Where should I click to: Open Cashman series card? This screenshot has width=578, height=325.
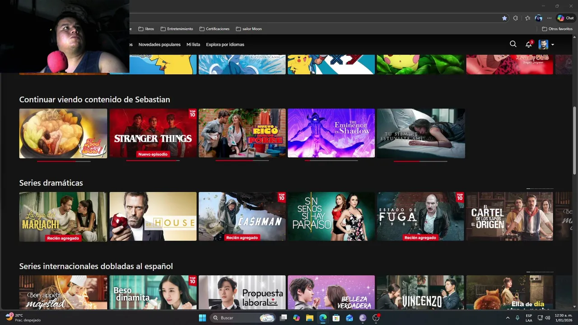pos(242,217)
